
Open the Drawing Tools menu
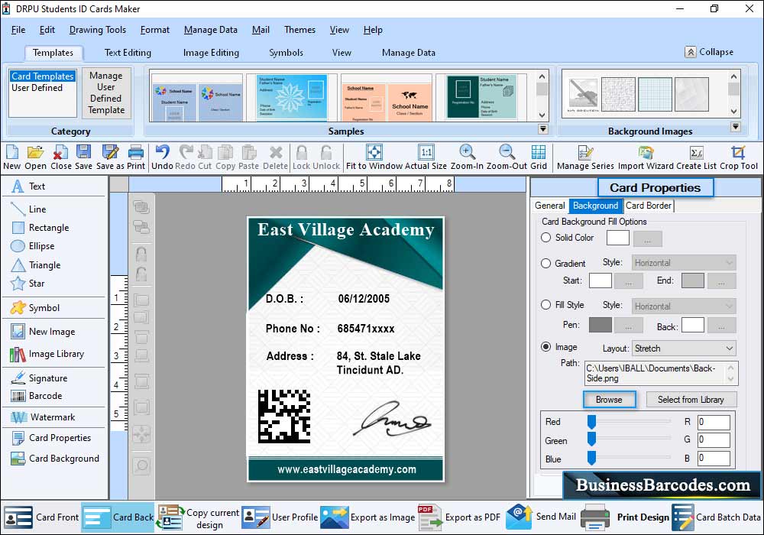coord(98,30)
